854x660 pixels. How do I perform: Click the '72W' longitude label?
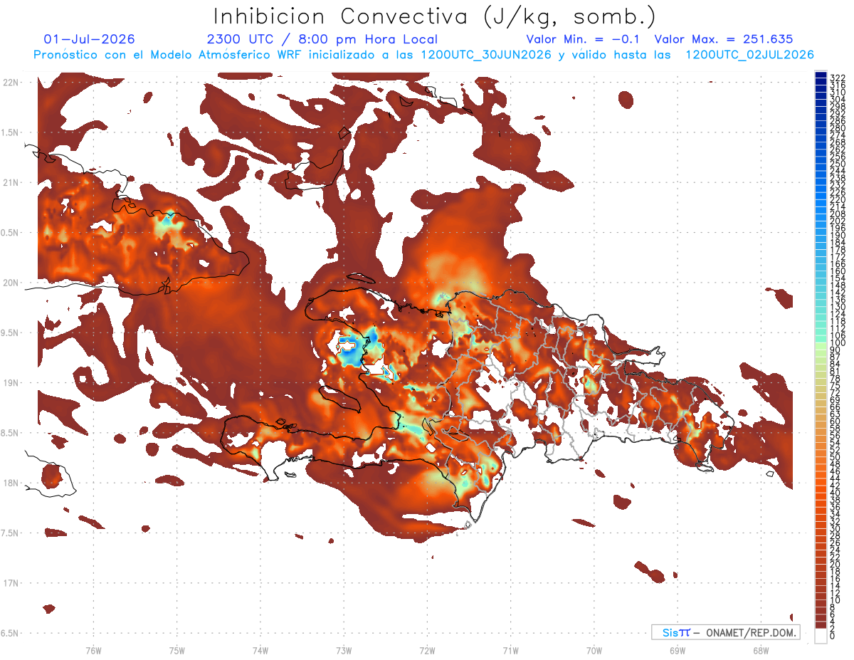pos(427,650)
